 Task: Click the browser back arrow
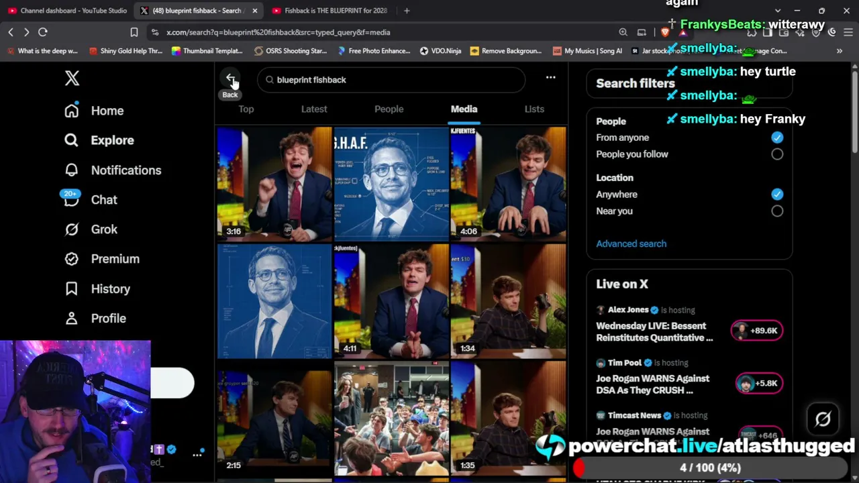11,32
